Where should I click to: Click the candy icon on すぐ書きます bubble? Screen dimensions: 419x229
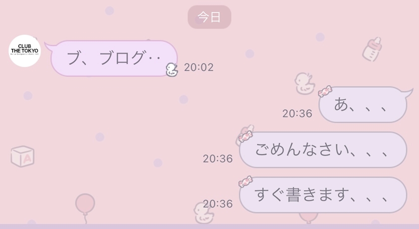(x=245, y=182)
